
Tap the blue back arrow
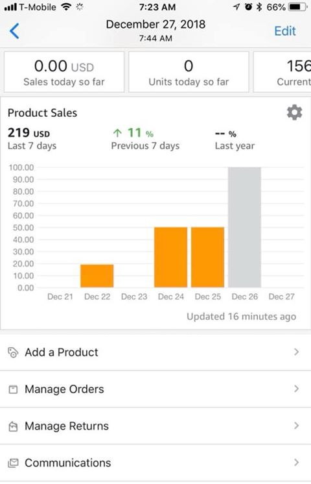[x=14, y=31]
